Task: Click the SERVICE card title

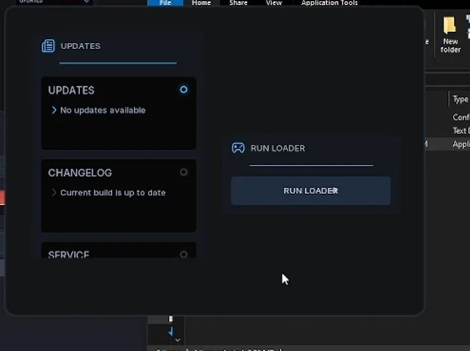Action: tap(68, 255)
